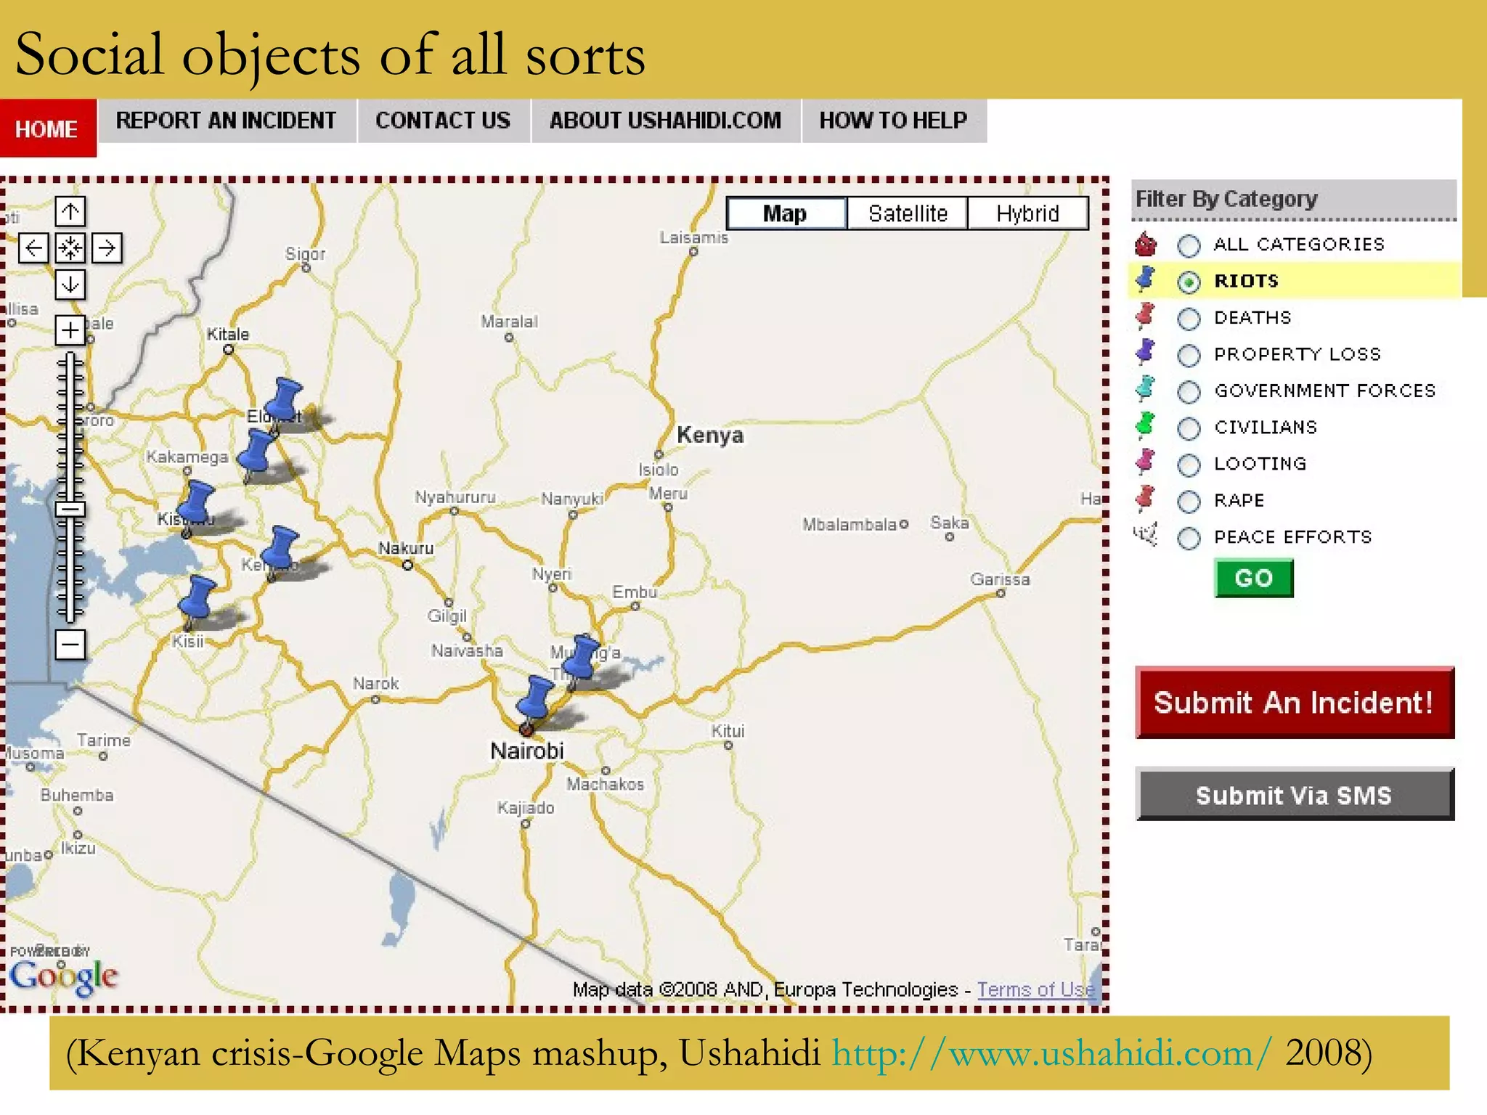Click the return-to-last-result center icon
This screenshot has width=1487, height=1115.
tap(70, 248)
